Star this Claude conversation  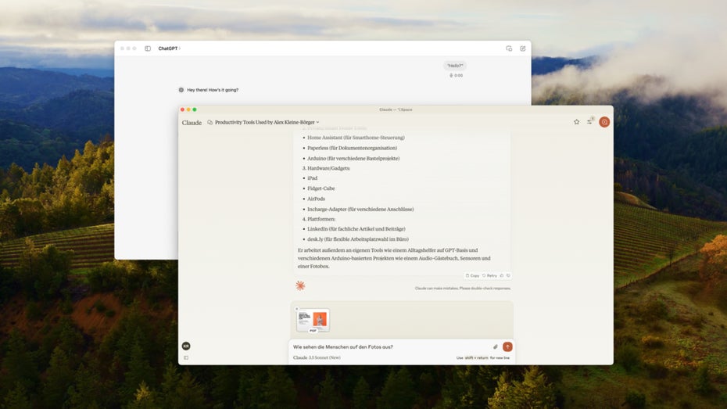click(x=576, y=122)
